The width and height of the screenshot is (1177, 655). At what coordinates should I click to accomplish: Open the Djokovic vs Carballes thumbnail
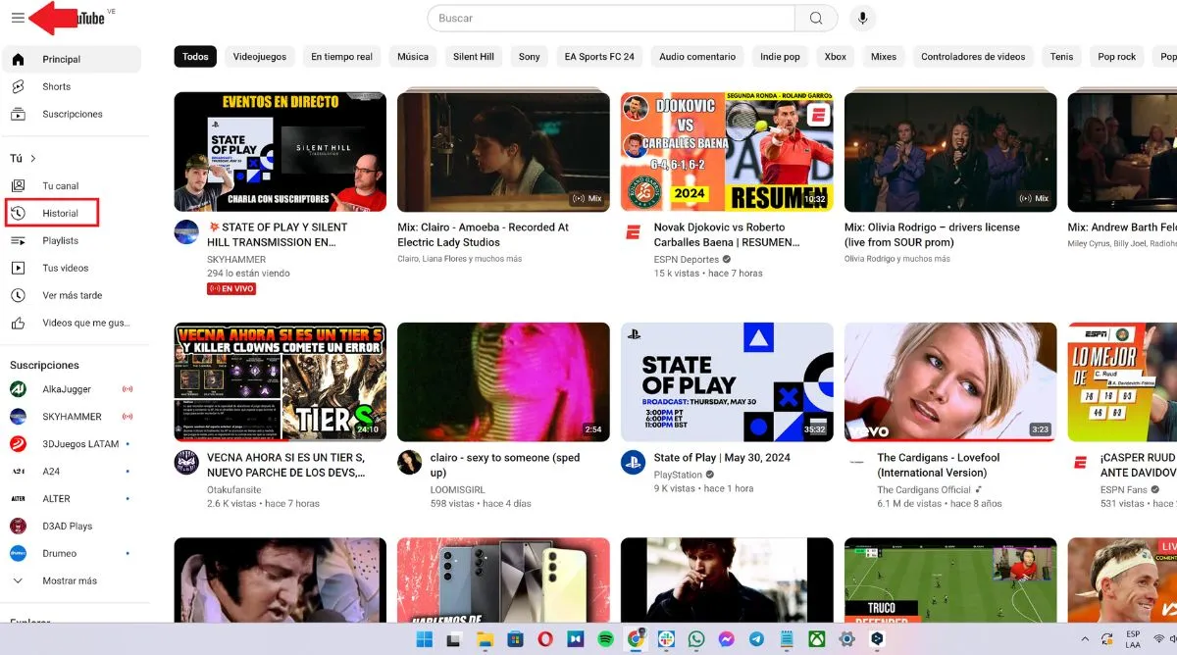click(726, 150)
